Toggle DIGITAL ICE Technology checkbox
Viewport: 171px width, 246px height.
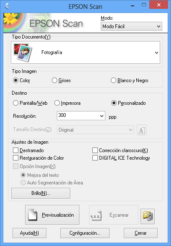click(x=95, y=158)
